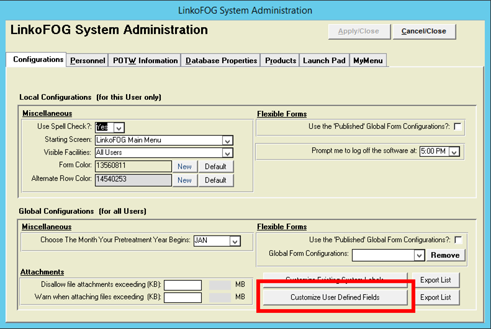Open the Pretreatment Year month dropdown
Viewport: 491px width, 329px height.
coord(235,241)
